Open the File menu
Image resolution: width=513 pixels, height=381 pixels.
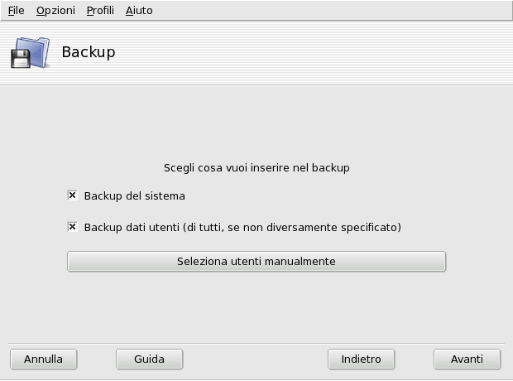pyautogui.click(x=17, y=11)
